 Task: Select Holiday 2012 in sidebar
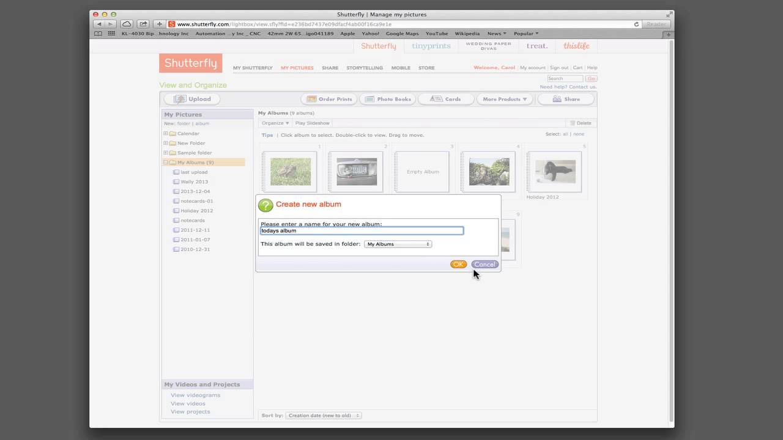(196, 211)
